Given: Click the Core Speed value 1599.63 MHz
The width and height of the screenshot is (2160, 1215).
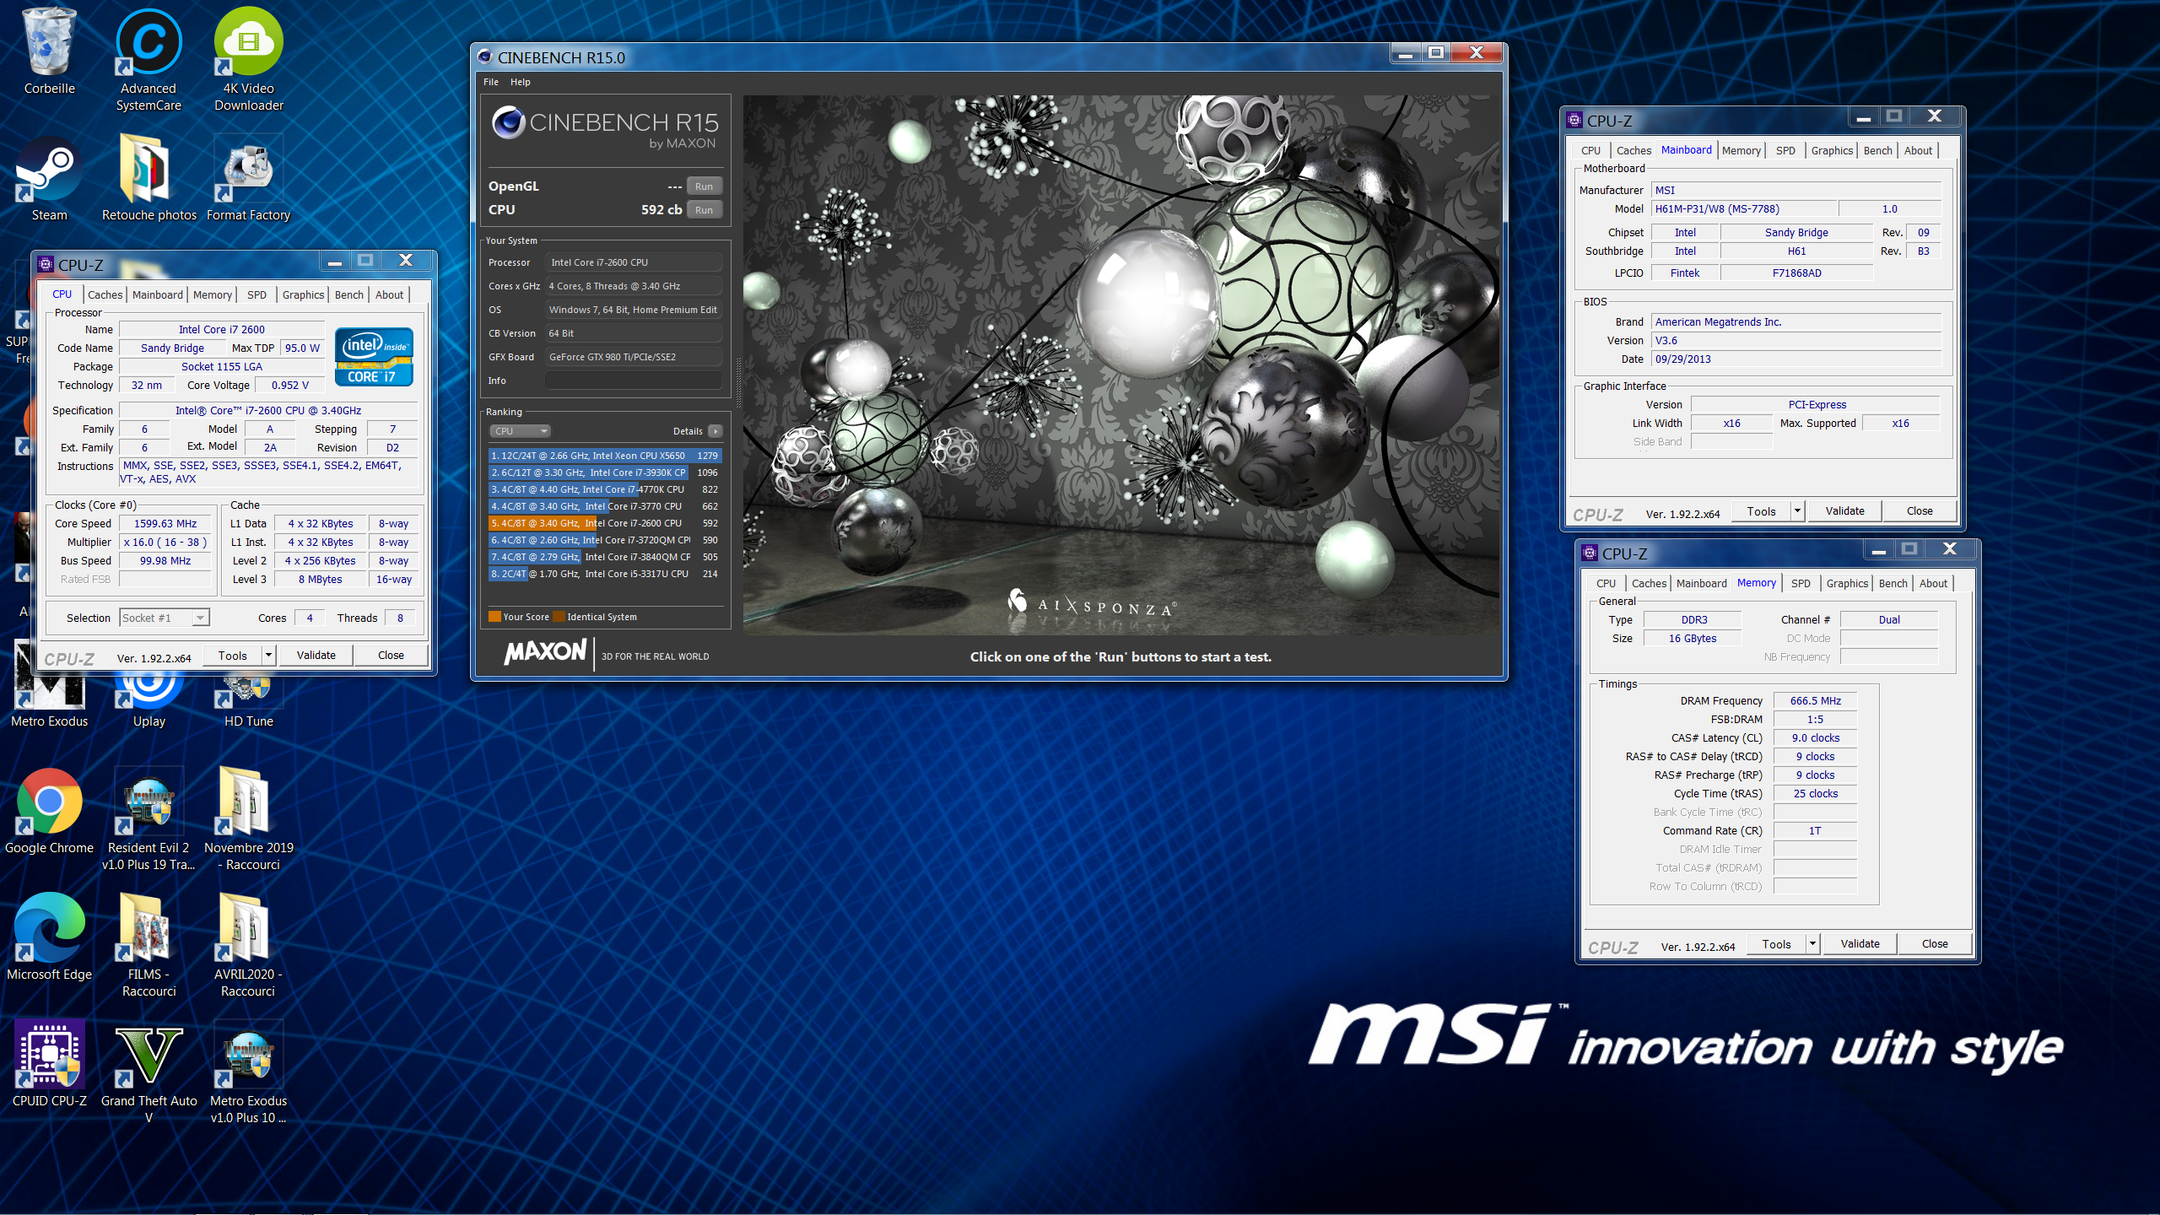Looking at the screenshot, I should pyautogui.click(x=165, y=523).
